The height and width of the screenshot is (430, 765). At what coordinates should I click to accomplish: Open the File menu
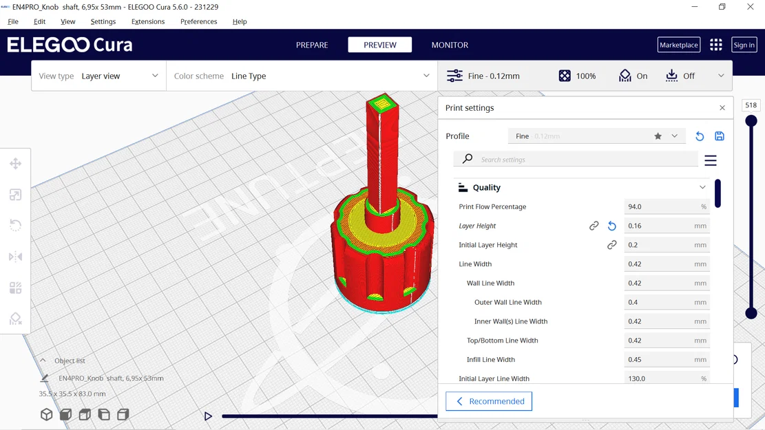[x=13, y=21]
